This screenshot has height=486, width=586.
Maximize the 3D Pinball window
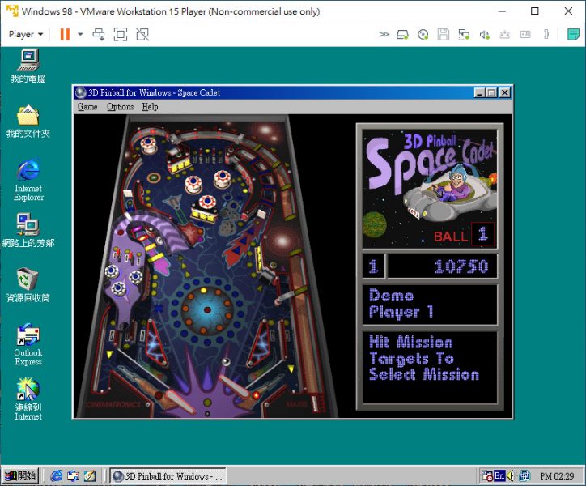tap(491, 92)
